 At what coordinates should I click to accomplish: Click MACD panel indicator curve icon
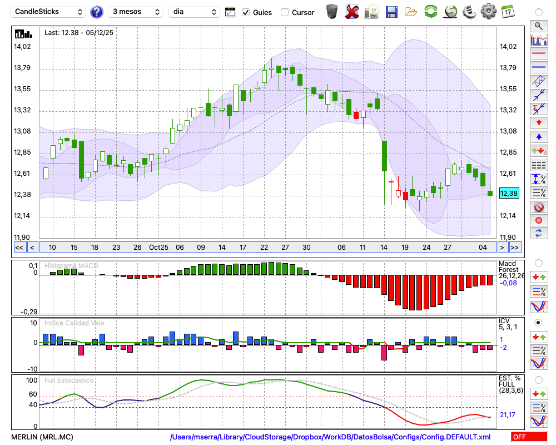(x=539, y=306)
